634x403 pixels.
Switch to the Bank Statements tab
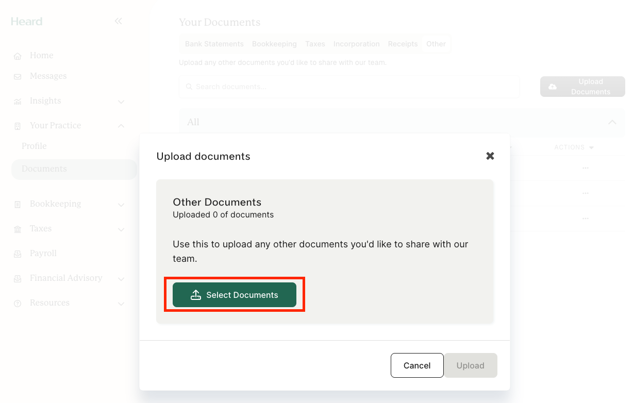214,44
